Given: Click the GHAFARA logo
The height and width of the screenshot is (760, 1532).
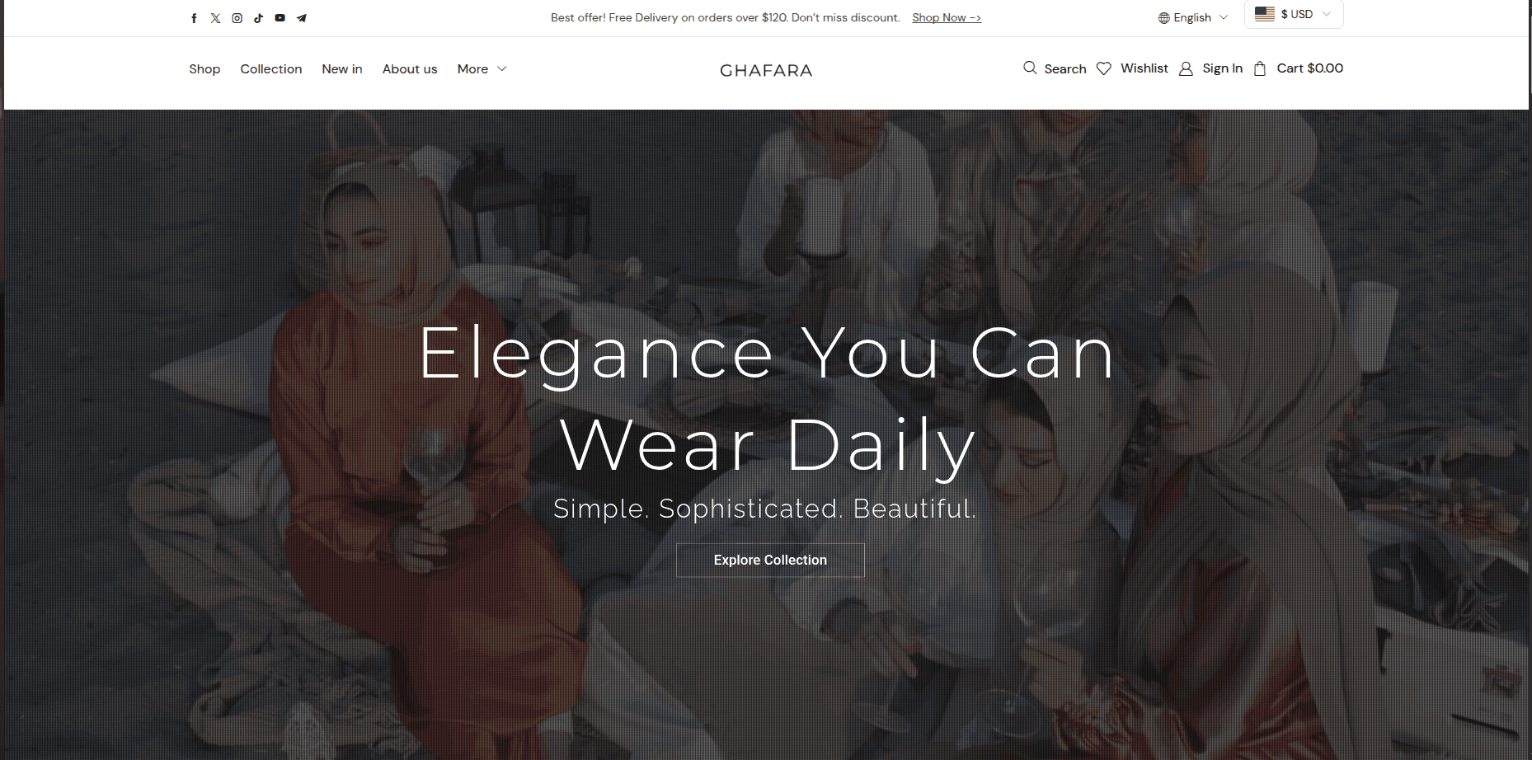Looking at the screenshot, I should [766, 71].
